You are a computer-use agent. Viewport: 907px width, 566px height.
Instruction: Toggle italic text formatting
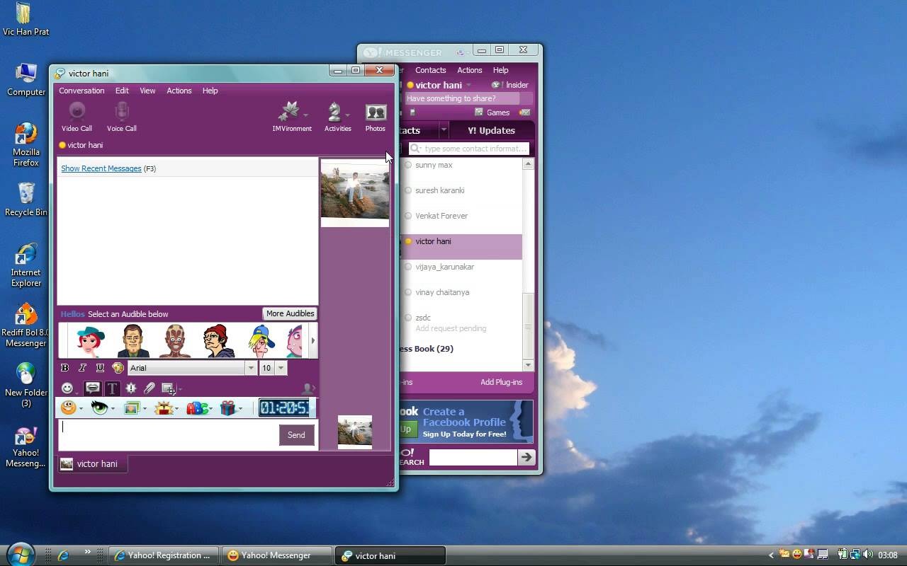pos(82,368)
